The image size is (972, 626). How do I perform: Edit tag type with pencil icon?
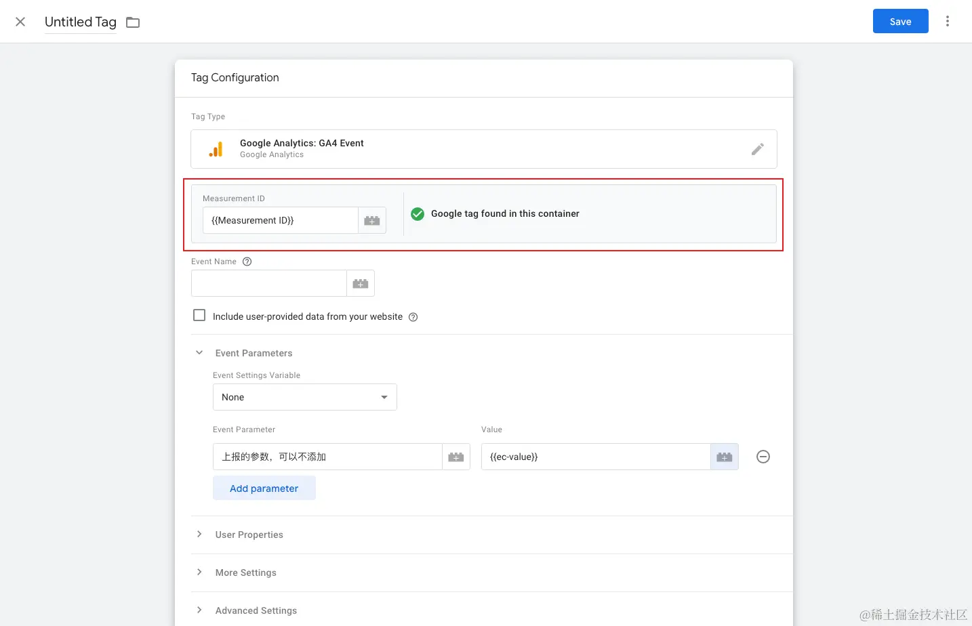click(x=757, y=149)
